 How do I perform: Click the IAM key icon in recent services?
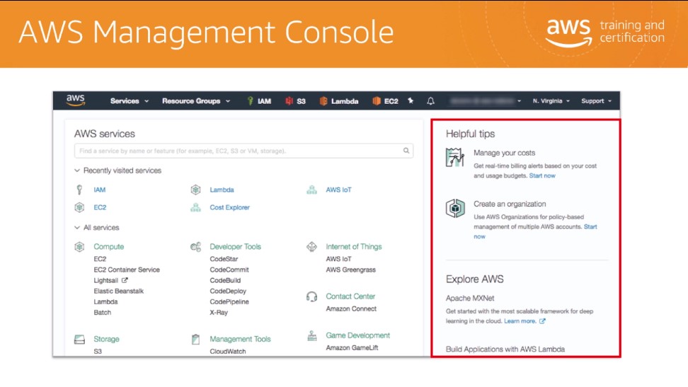79,190
